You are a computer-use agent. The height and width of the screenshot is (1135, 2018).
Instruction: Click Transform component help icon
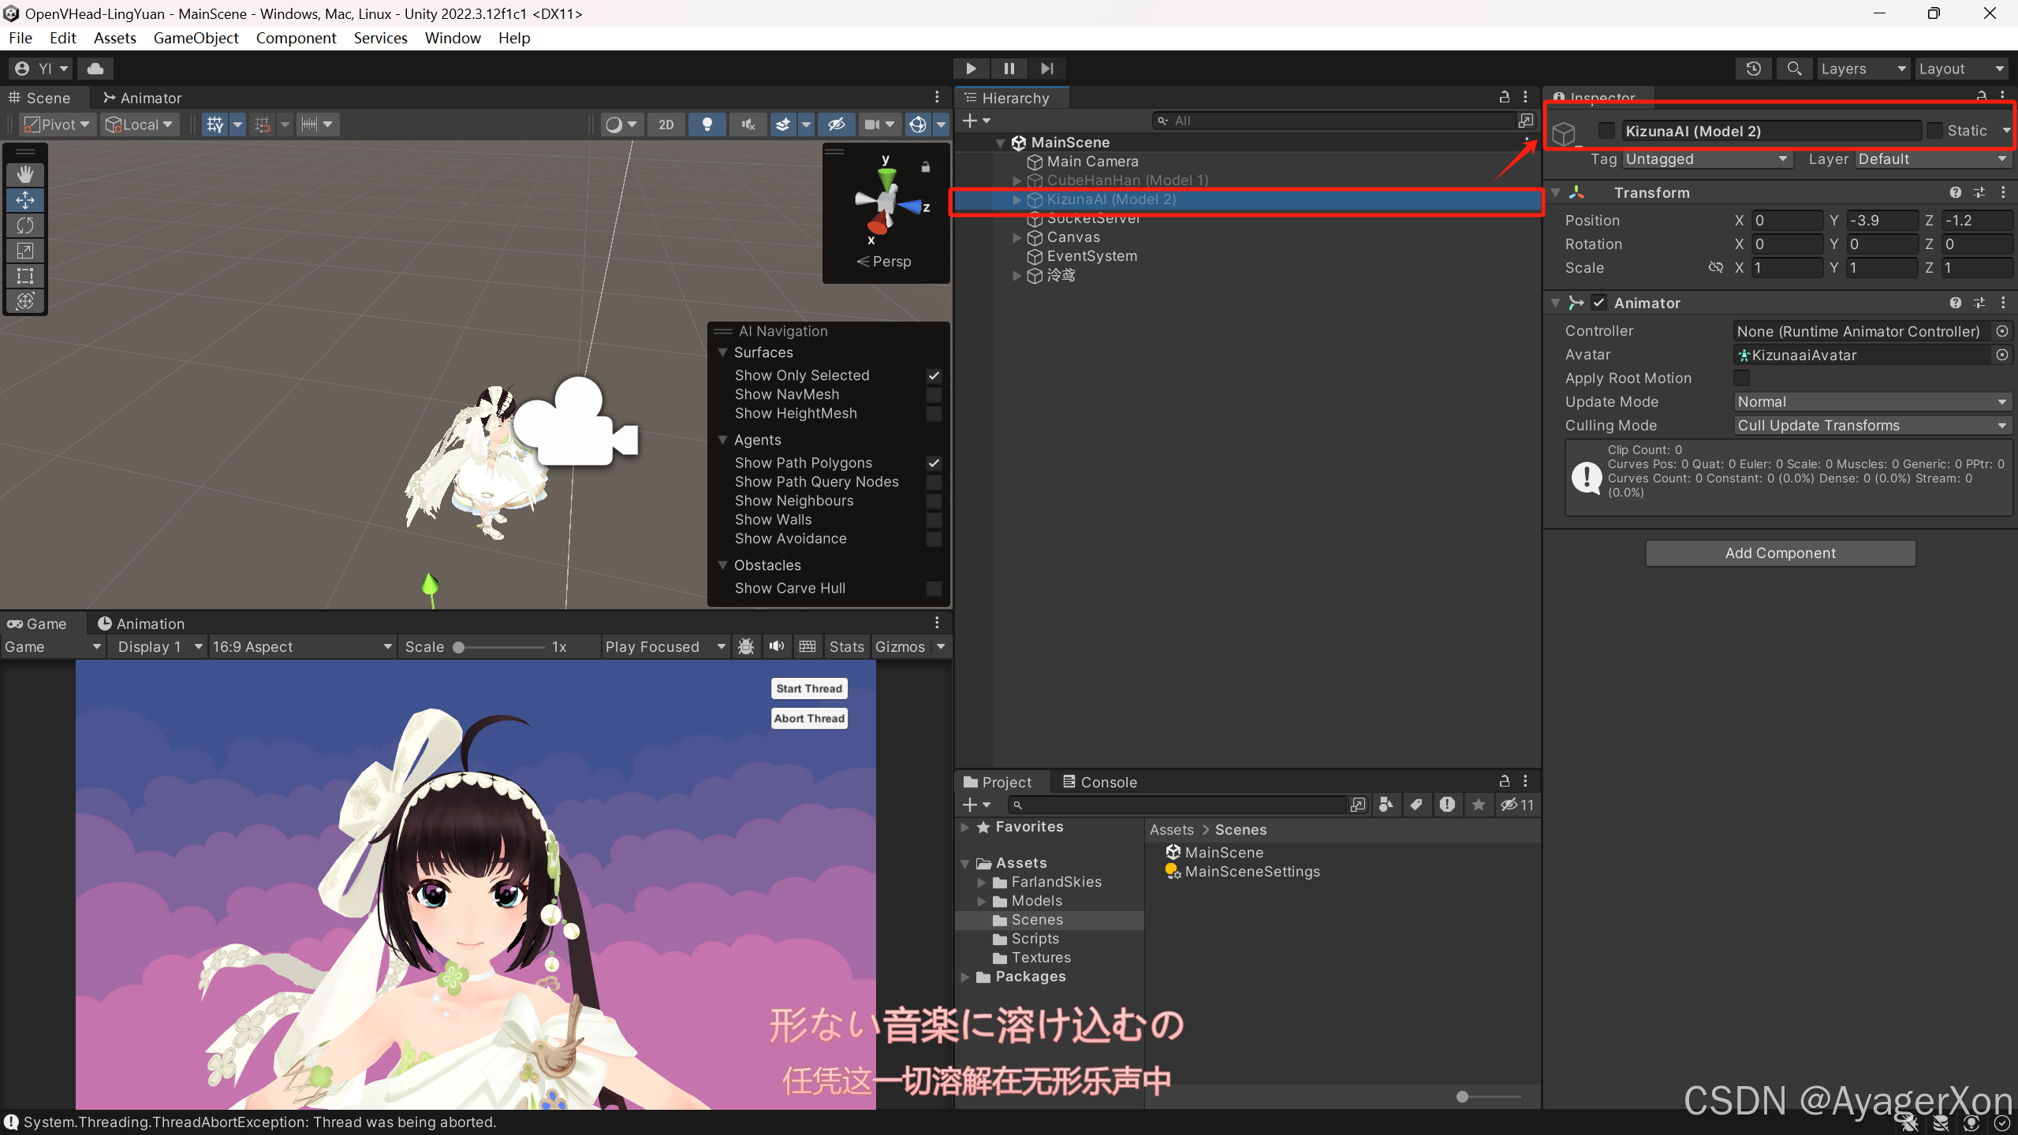pos(1956,192)
